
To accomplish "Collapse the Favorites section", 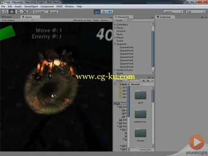I will (x=115, y=84).
